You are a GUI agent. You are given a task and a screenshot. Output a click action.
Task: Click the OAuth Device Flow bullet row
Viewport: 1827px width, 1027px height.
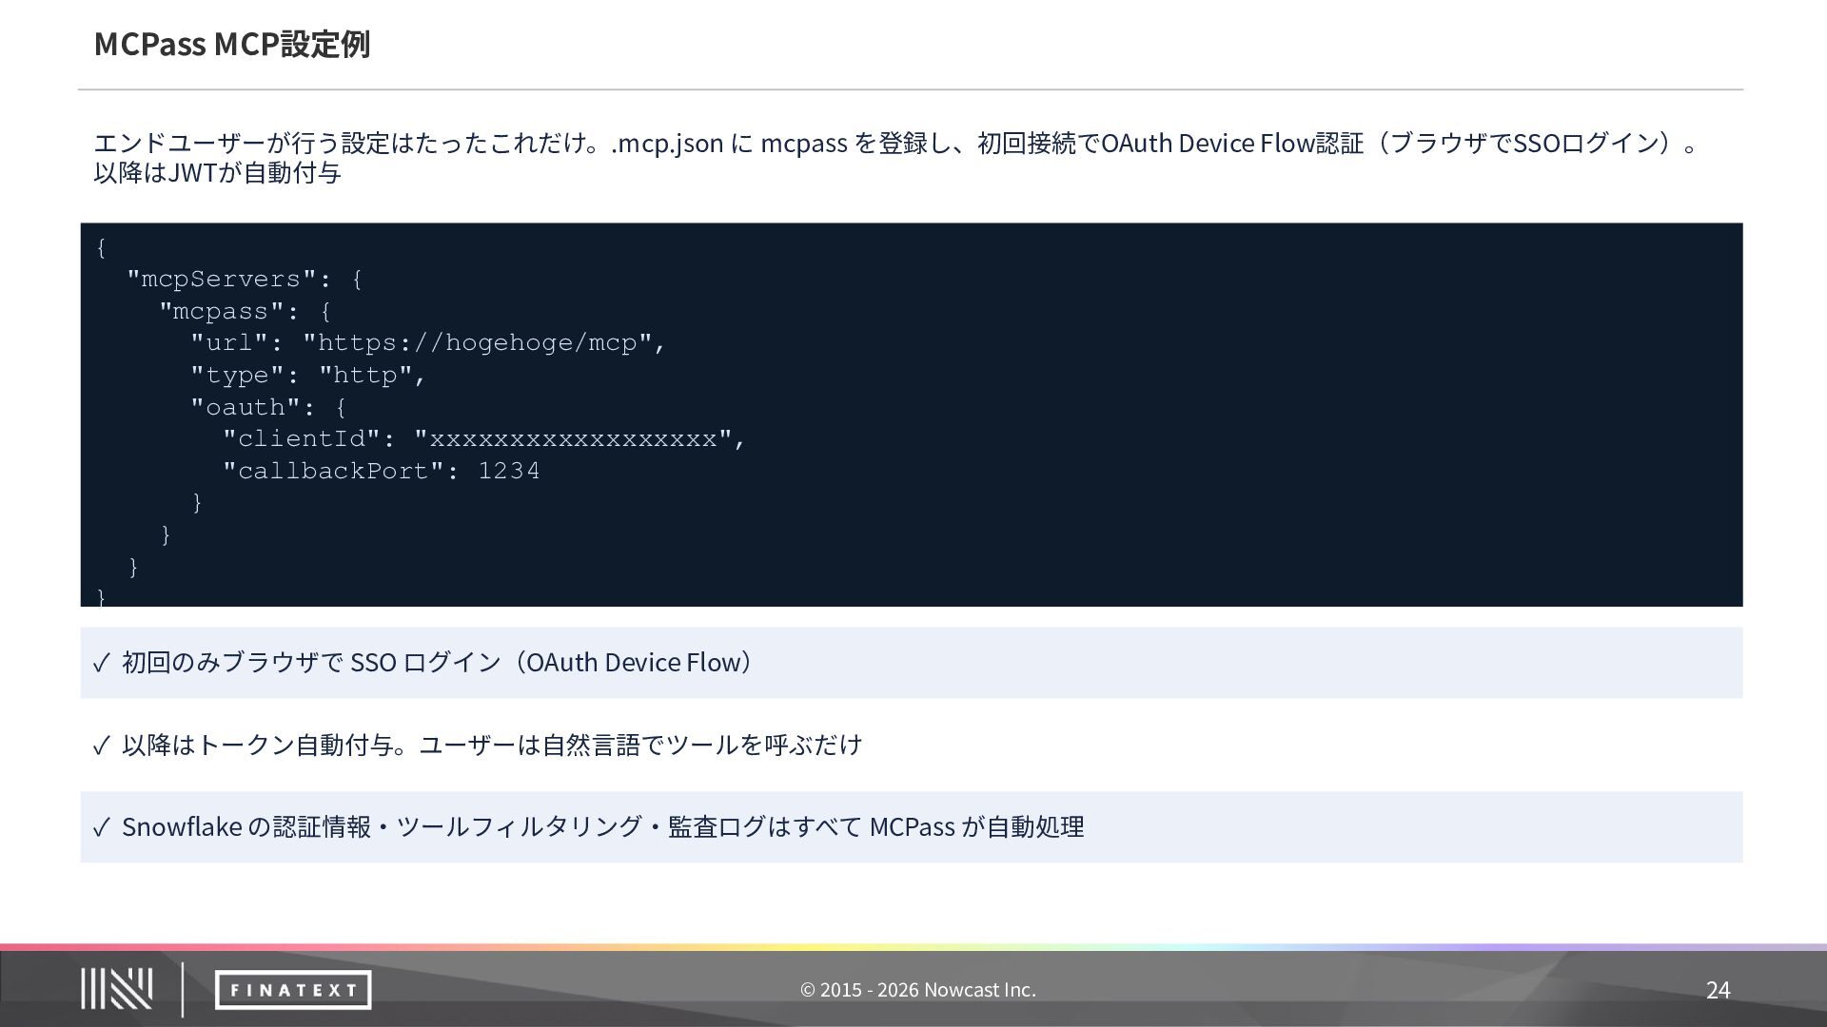(x=912, y=663)
